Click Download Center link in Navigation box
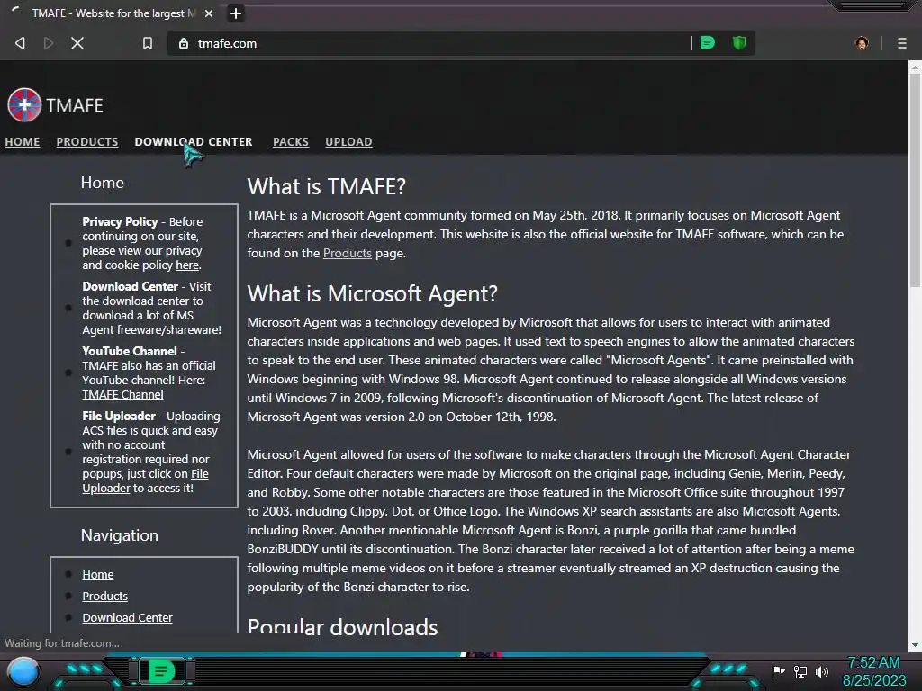The width and height of the screenshot is (922, 691). point(128,617)
